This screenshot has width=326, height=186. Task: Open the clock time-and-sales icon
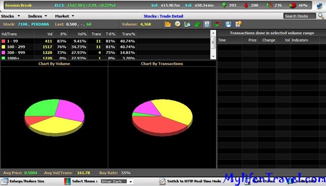click(177, 24)
